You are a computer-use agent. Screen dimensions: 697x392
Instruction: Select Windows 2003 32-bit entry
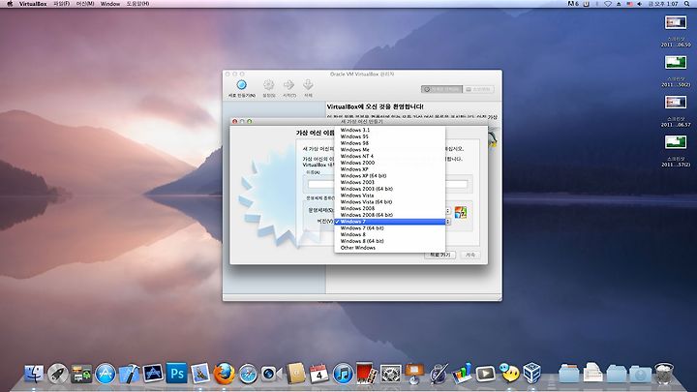click(x=389, y=182)
